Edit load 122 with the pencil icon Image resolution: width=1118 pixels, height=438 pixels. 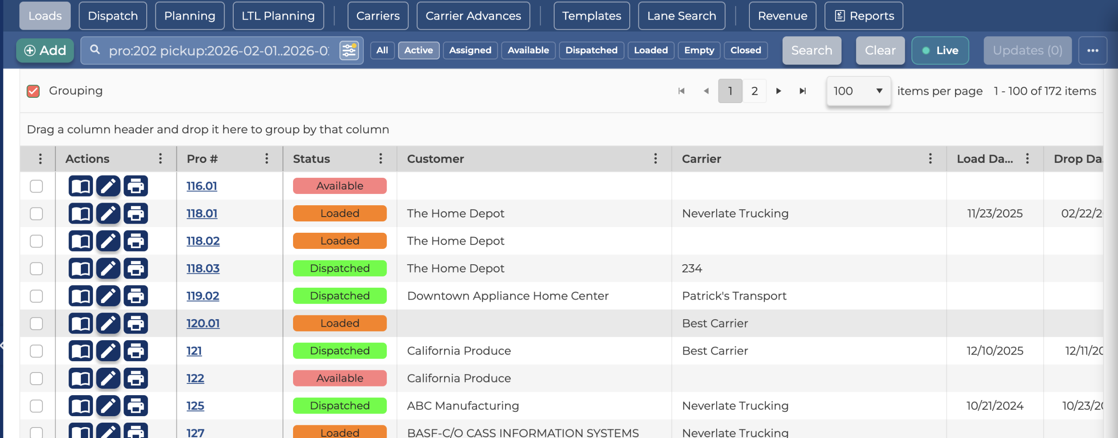click(108, 379)
